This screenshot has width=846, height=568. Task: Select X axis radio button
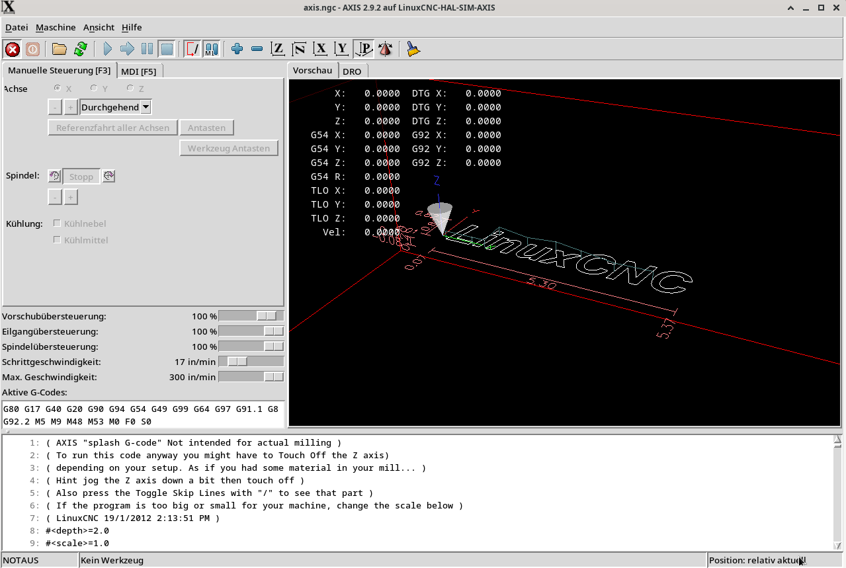(58, 88)
